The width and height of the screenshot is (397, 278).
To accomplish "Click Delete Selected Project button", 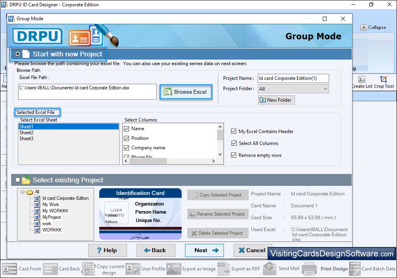I will click(x=218, y=233).
